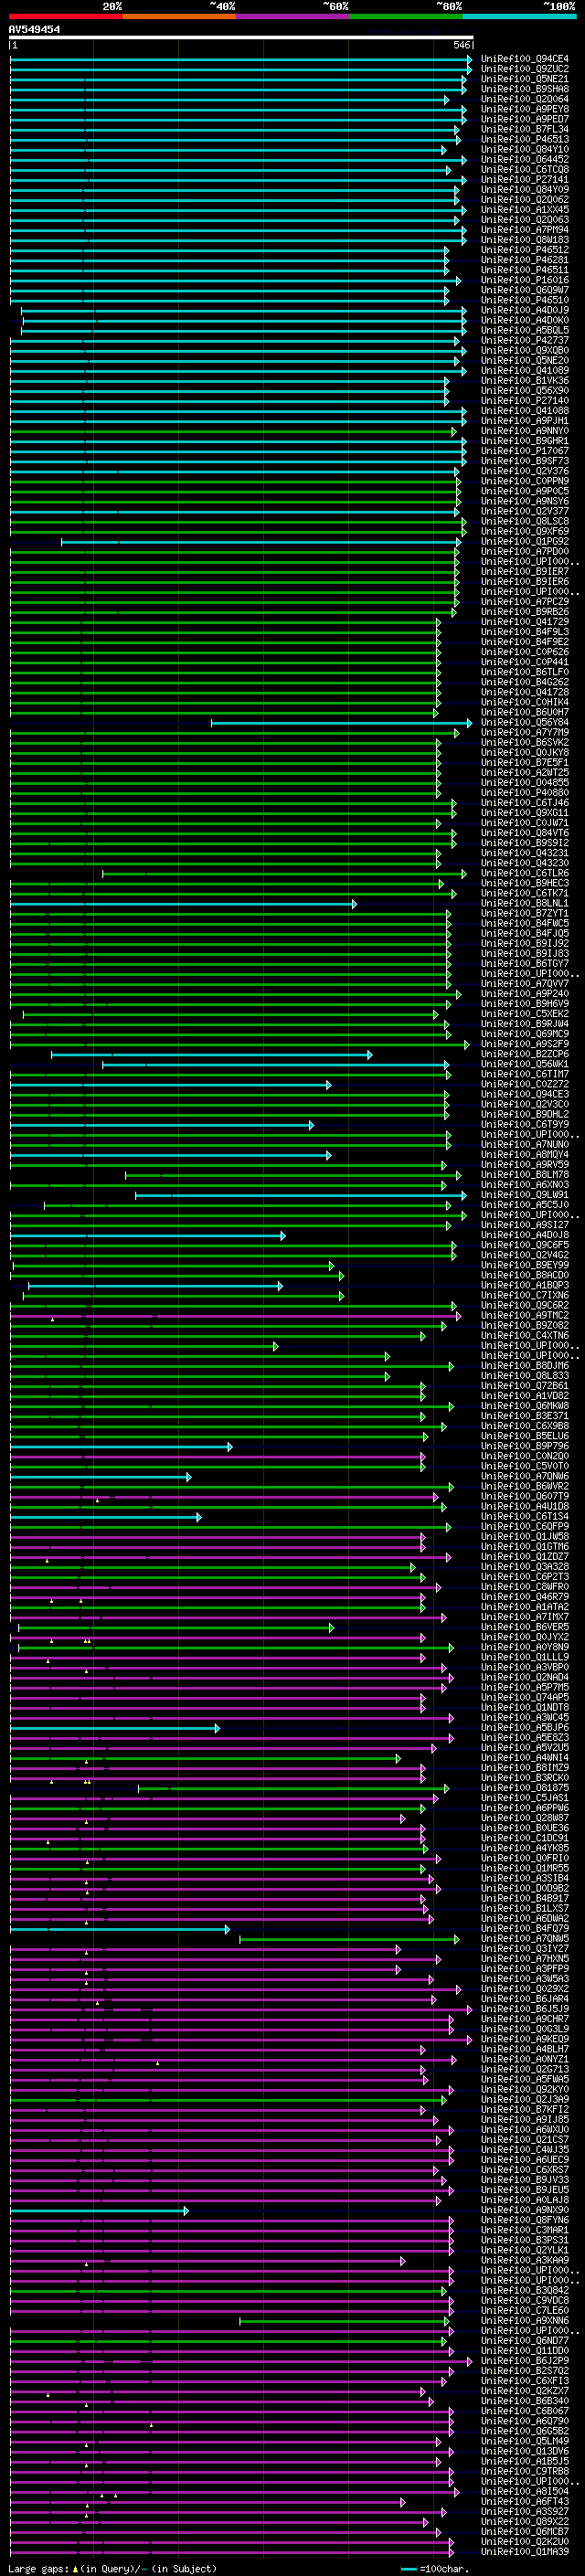585x2576 pixels.
Task: Select hit label UniRef100_A4D0J9
Action: click(524, 310)
